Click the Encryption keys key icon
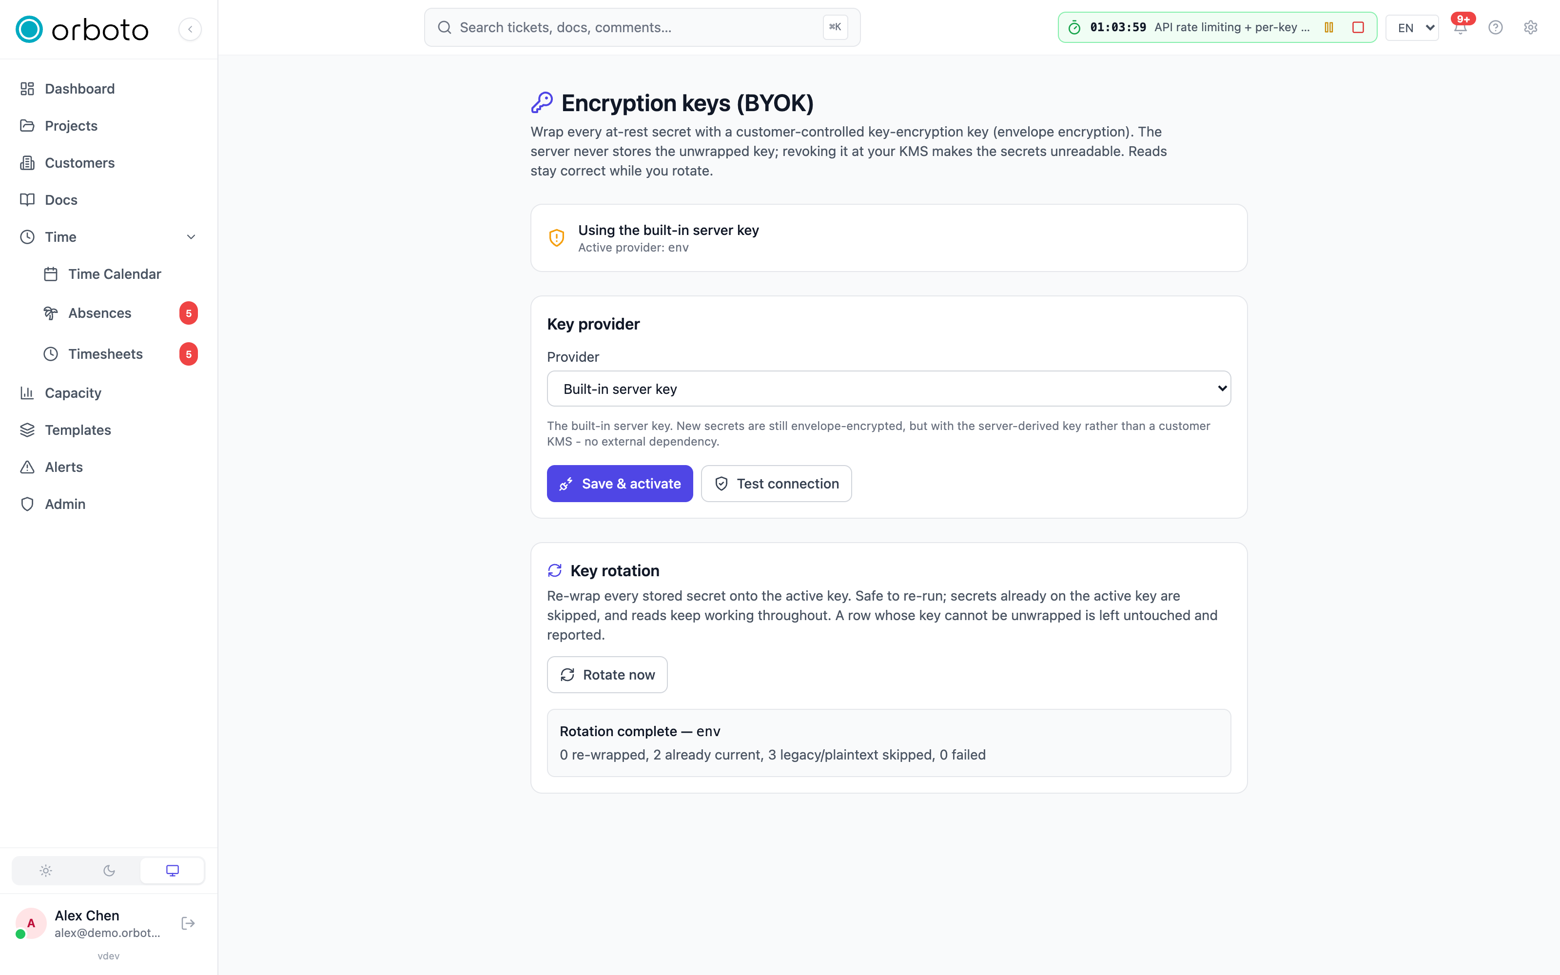Image resolution: width=1560 pixels, height=975 pixels. [542, 102]
